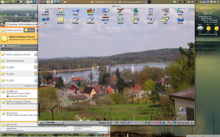Start the Scanner application icon
Viewport: 220px width, 137px height.
[x=120, y=20]
